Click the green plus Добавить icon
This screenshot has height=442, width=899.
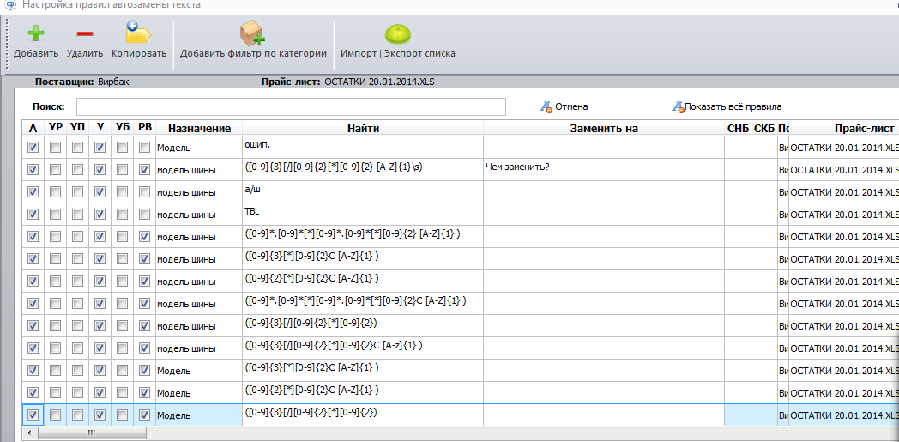(36, 33)
